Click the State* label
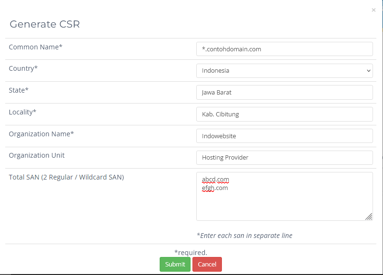 [19, 90]
